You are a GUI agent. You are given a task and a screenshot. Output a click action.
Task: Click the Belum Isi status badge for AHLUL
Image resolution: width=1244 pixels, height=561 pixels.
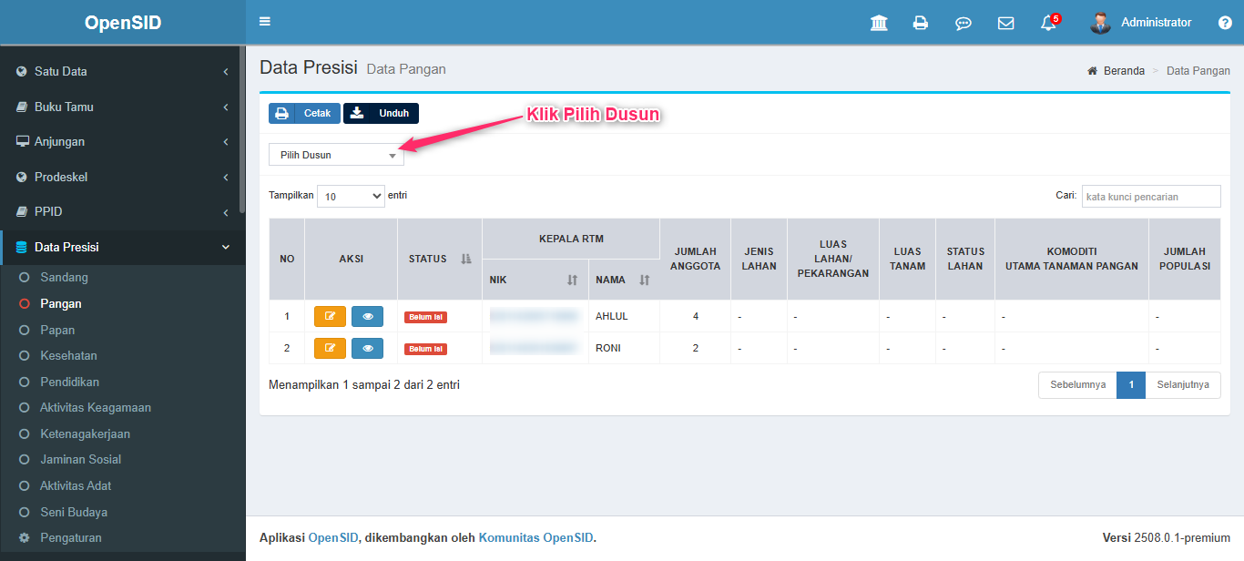(x=425, y=317)
